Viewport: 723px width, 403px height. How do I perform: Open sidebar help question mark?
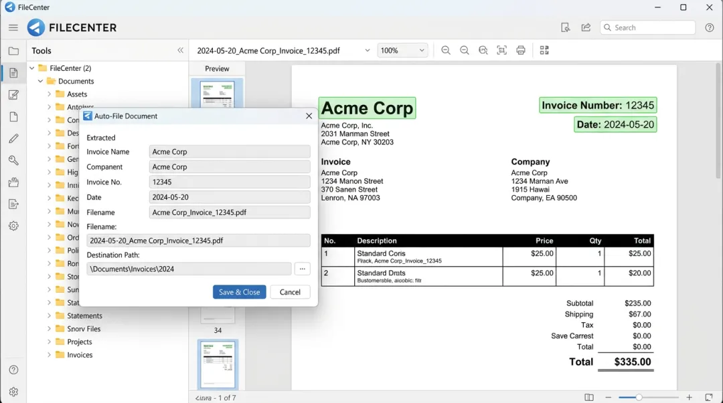coord(13,370)
